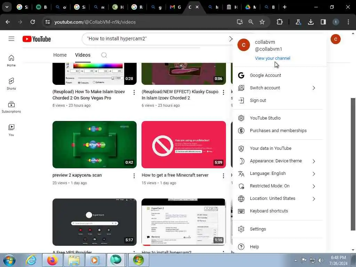Click the zoom magnifier icon in address bar
The height and width of the screenshot is (267, 356).
point(251,22)
